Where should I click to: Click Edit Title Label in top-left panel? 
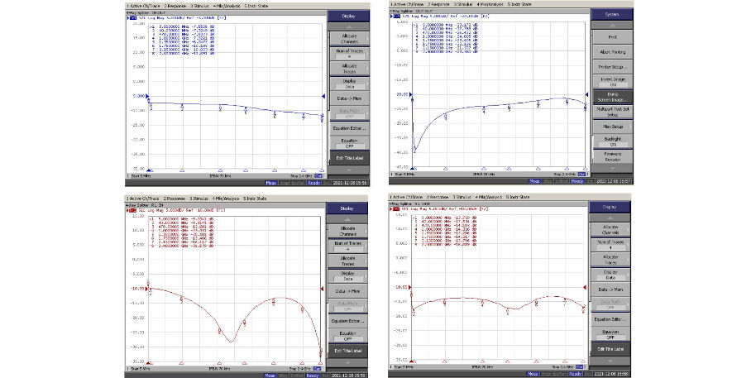pos(347,157)
